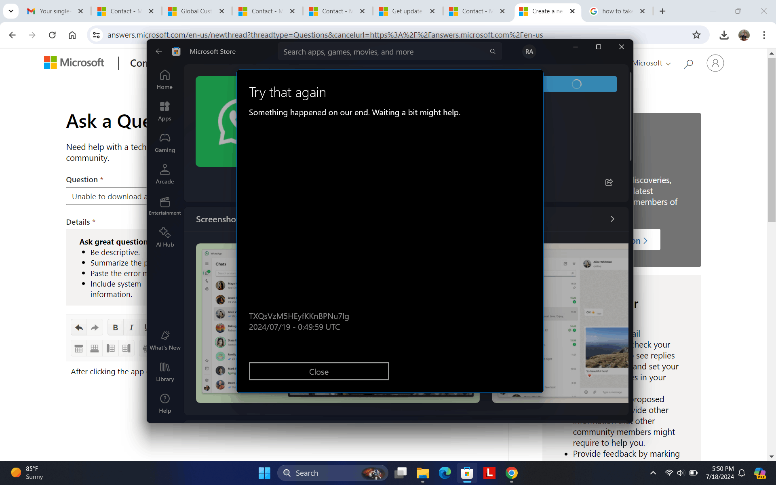Toggle bold formatting in the editor
This screenshot has width=776, height=485.
pos(115,327)
